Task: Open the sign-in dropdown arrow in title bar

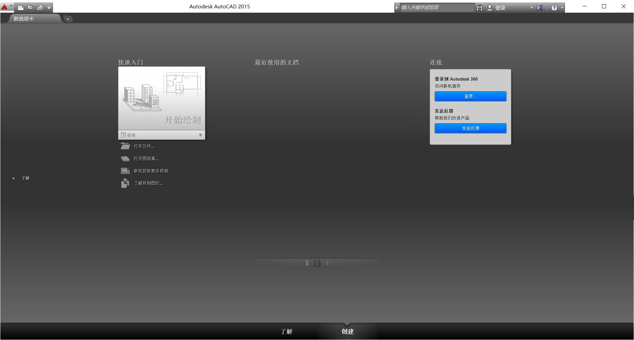Action: (x=532, y=8)
